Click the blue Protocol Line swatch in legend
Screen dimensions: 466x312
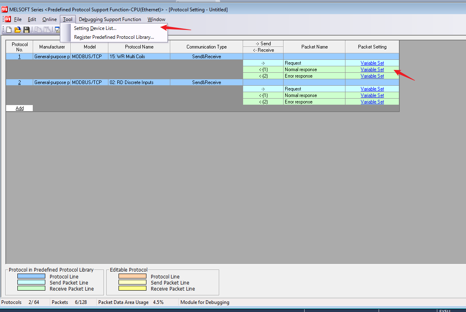pos(31,276)
